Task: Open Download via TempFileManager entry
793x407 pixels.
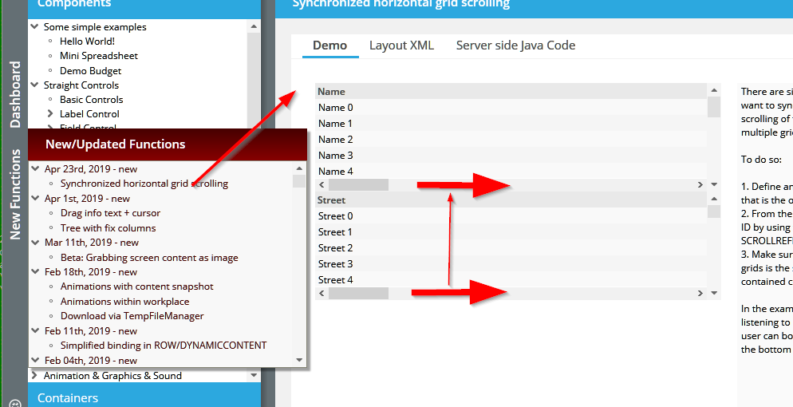Action: [x=132, y=316]
